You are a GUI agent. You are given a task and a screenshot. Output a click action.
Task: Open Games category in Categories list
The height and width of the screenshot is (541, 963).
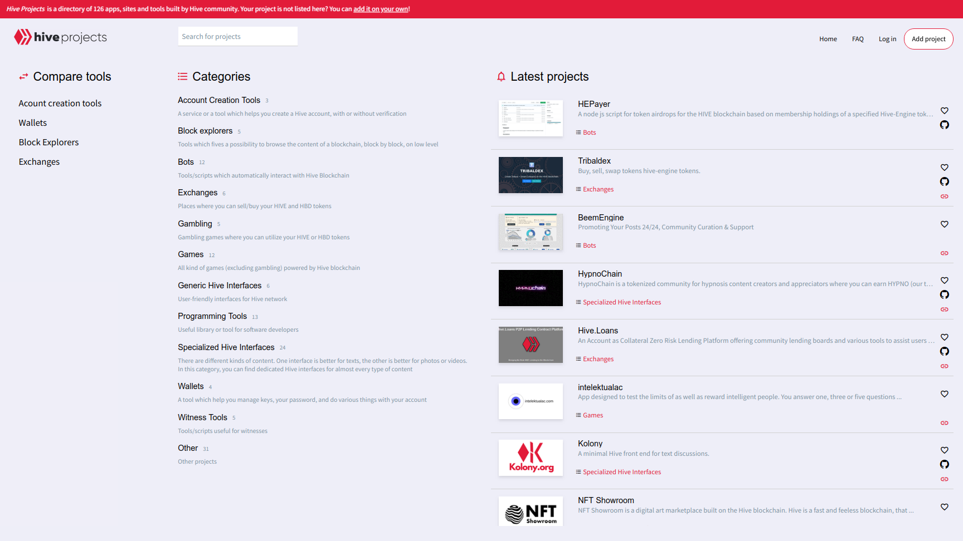191,254
